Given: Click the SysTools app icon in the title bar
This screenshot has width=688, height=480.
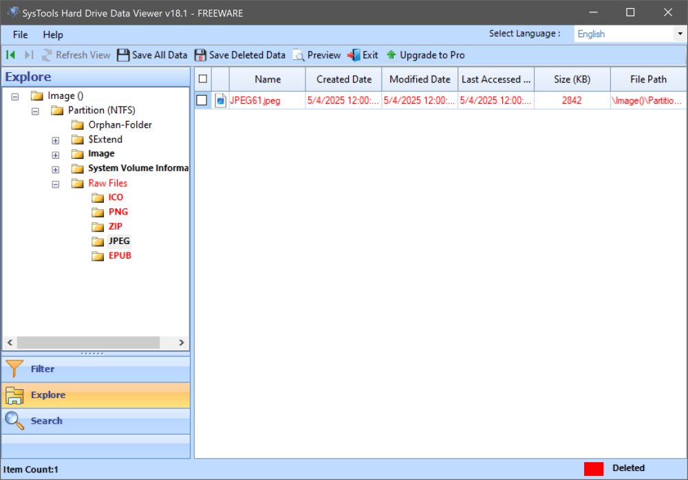Looking at the screenshot, I should (12, 12).
